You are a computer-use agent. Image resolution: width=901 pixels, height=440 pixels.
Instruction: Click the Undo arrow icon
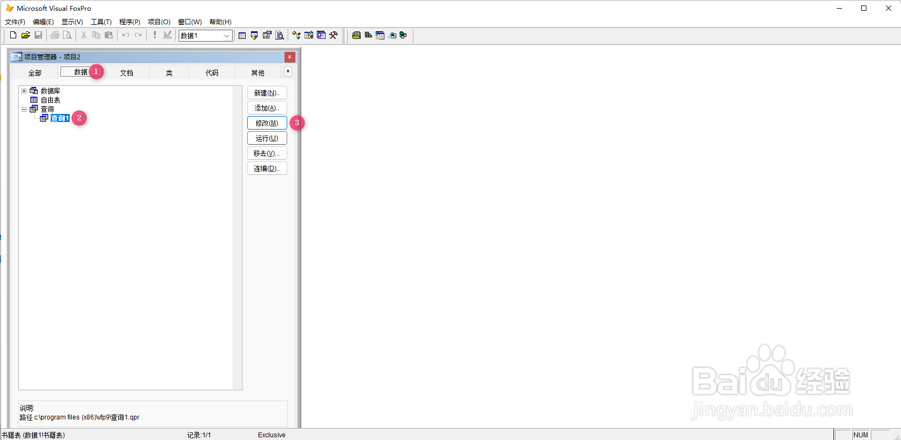[125, 35]
